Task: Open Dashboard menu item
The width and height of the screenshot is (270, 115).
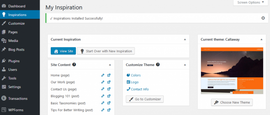Action: tap(20, 6)
